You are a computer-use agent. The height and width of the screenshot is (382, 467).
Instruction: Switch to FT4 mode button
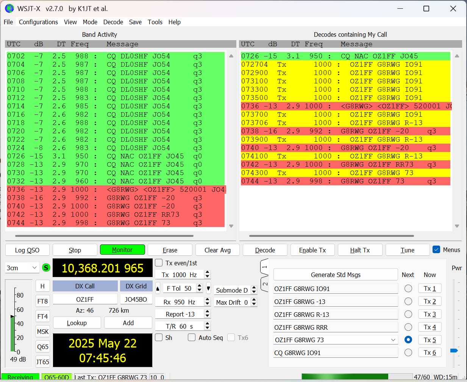[42, 316]
